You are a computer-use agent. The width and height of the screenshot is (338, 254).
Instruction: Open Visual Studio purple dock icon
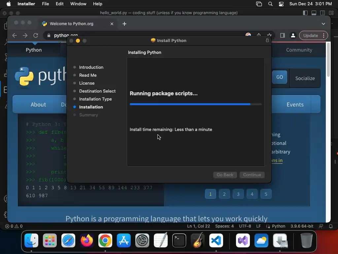[x=243, y=240]
